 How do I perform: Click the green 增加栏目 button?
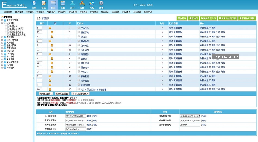point(182,18)
